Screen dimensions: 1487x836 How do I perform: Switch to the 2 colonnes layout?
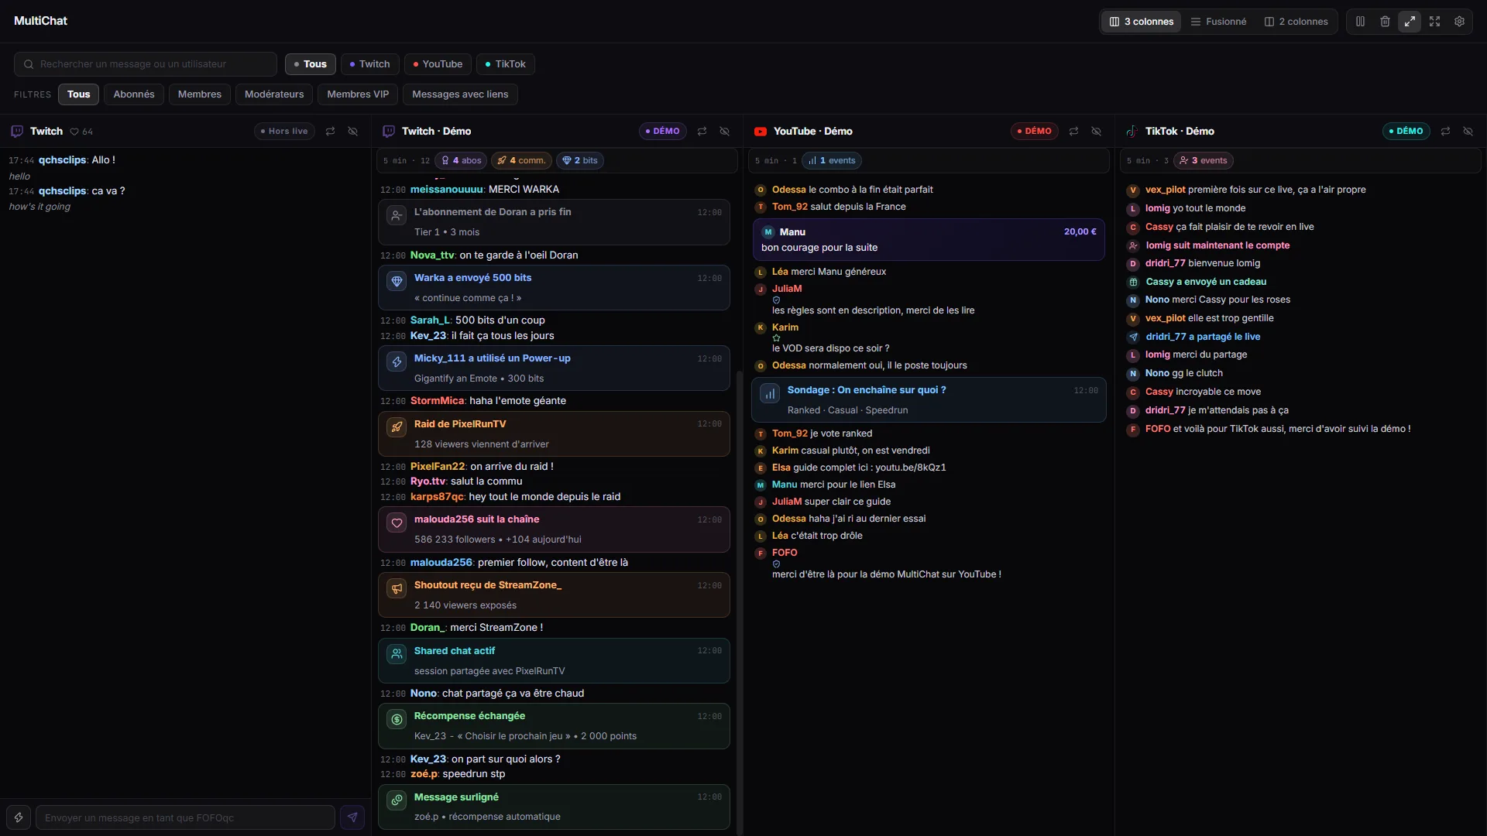[x=1296, y=22]
